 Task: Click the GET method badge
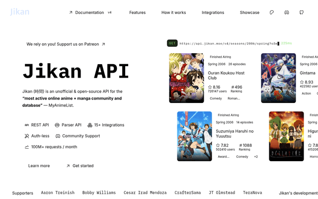point(172,43)
